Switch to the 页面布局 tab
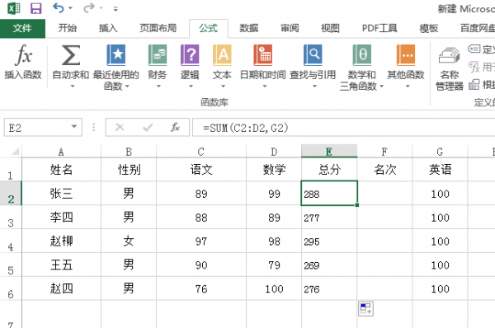 click(x=158, y=28)
